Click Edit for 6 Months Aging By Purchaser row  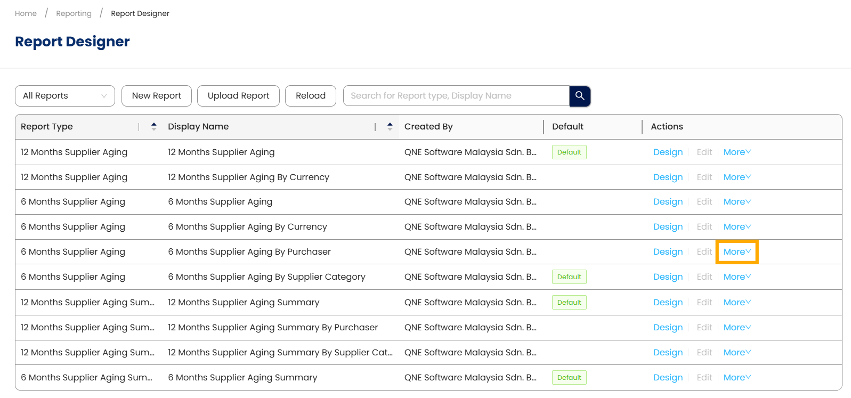click(704, 251)
